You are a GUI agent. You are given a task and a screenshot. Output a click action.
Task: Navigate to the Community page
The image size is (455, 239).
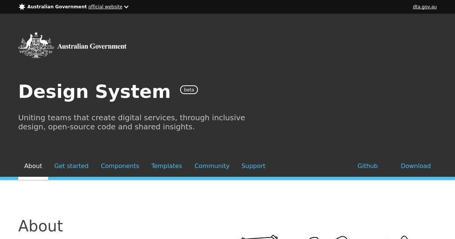[212, 166]
